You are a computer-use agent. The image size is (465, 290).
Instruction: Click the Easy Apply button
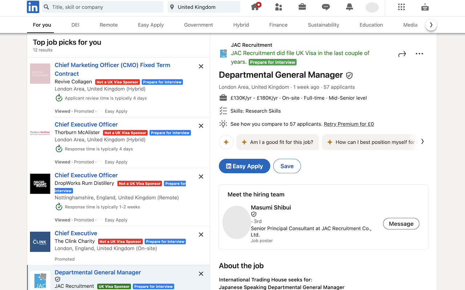[x=244, y=166]
